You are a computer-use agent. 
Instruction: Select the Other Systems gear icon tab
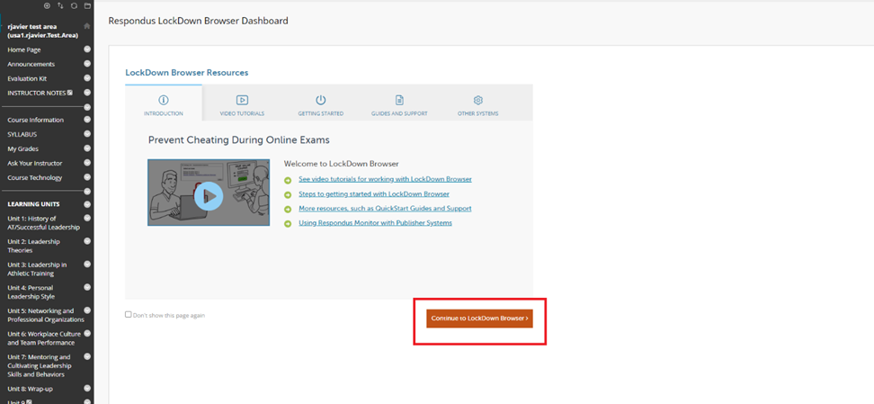tap(477, 103)
